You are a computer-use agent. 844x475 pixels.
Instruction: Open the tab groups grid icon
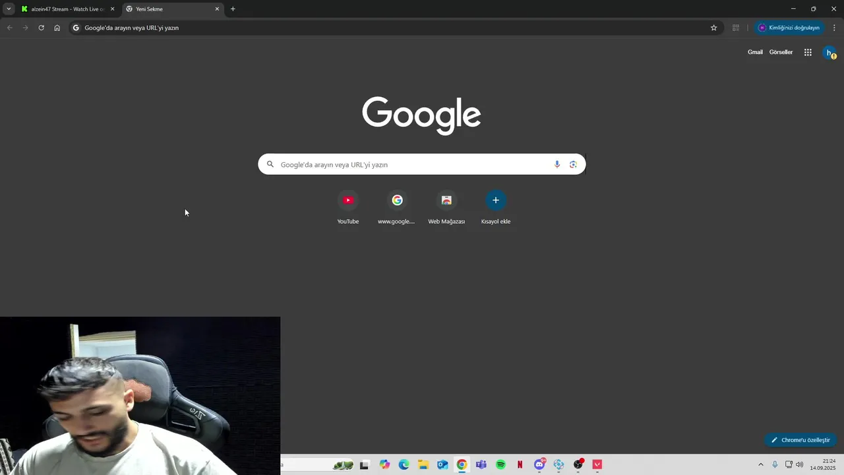click(x=736, y=28)
